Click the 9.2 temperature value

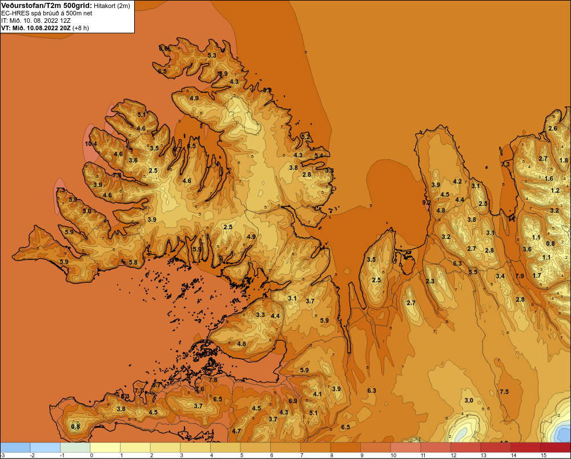point(427,202)
